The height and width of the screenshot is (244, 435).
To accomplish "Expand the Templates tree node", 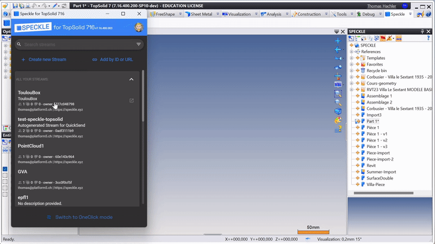I will [351, 58].
